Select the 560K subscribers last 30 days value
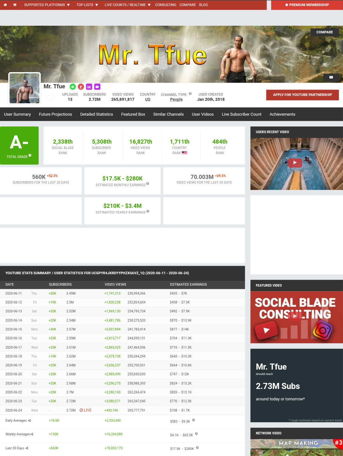343x456 pixels. pos(39,177)
